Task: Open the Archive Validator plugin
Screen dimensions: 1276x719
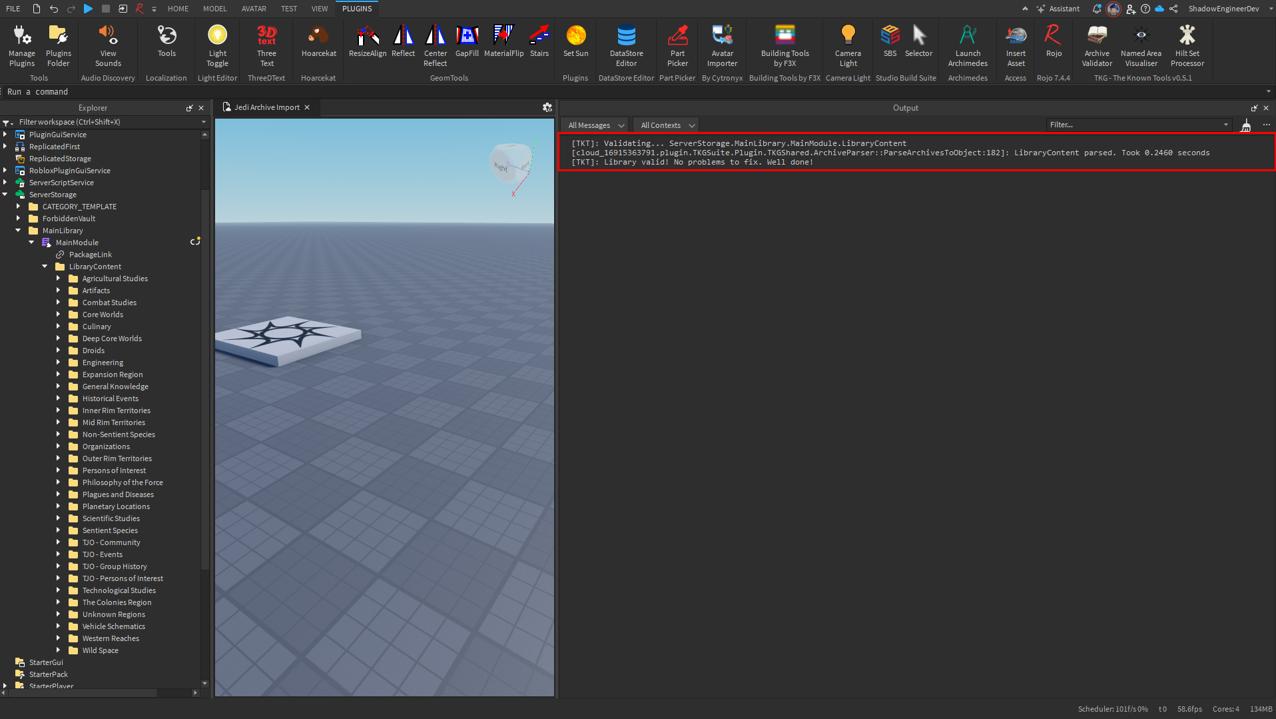Action: 1096,45
